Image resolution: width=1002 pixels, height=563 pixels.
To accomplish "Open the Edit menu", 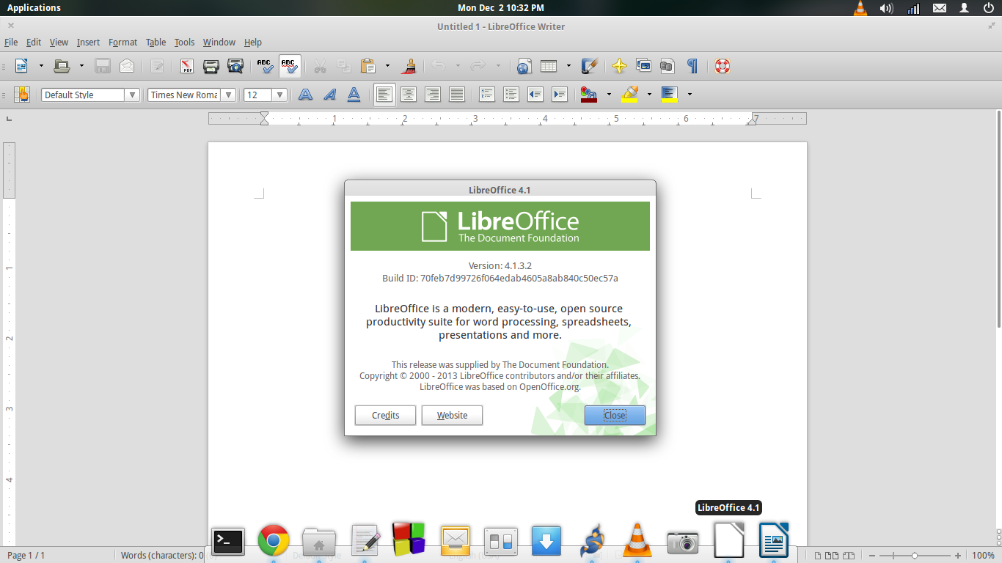I will pos(34,43).
